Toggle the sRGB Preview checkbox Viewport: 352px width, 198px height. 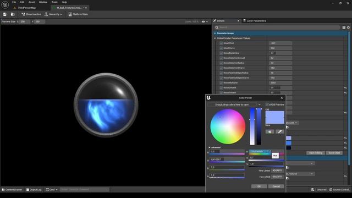(267, 105)
